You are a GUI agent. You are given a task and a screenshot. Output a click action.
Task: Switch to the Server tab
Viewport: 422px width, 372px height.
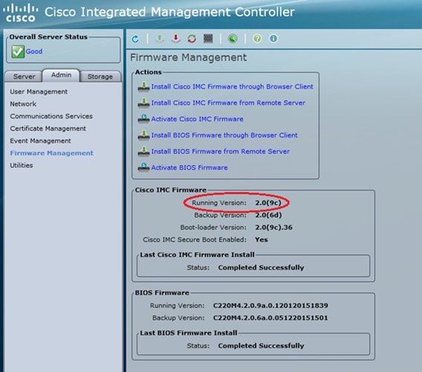click(x=24, y=76)
